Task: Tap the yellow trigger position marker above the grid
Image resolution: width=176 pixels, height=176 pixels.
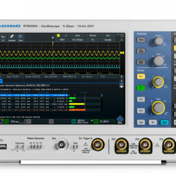Action: [53, 43]
